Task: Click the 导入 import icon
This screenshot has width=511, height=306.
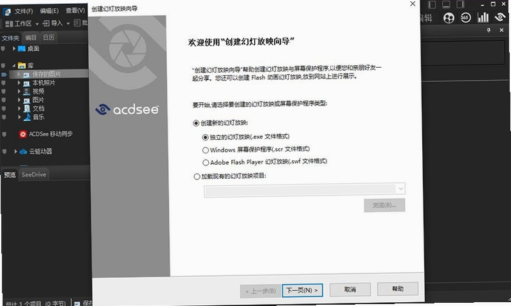Action: pos(46,24)
